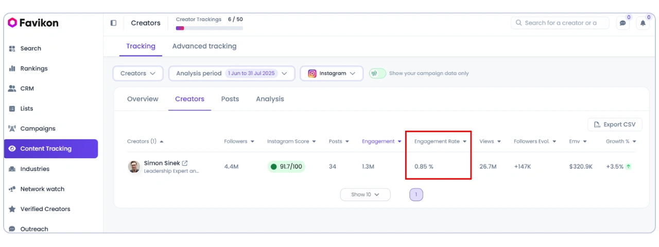Sort by Posts column header

click(x=339, y=142)
